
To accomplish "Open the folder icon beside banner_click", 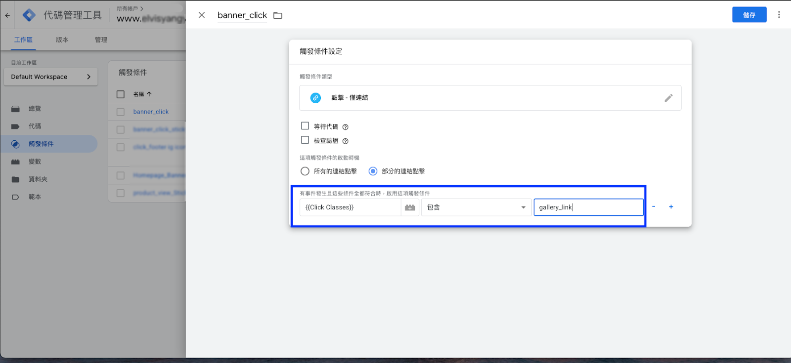I will 278,15.
